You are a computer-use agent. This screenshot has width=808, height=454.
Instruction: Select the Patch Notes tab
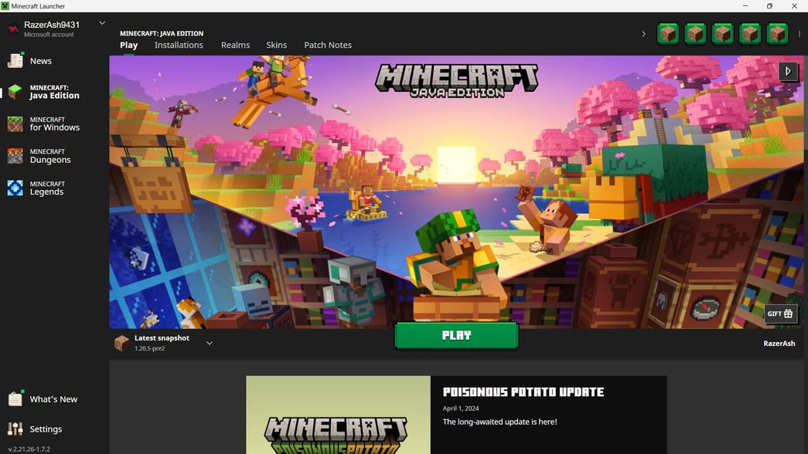pyautogui.click(x=327, y=45)
